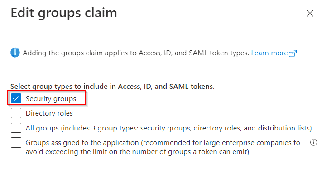Click the Groups assigned to the application label
The width and height of the screenshot is (322, 169).
163,147
